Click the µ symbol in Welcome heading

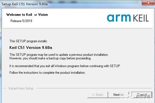tap(36, 15)
